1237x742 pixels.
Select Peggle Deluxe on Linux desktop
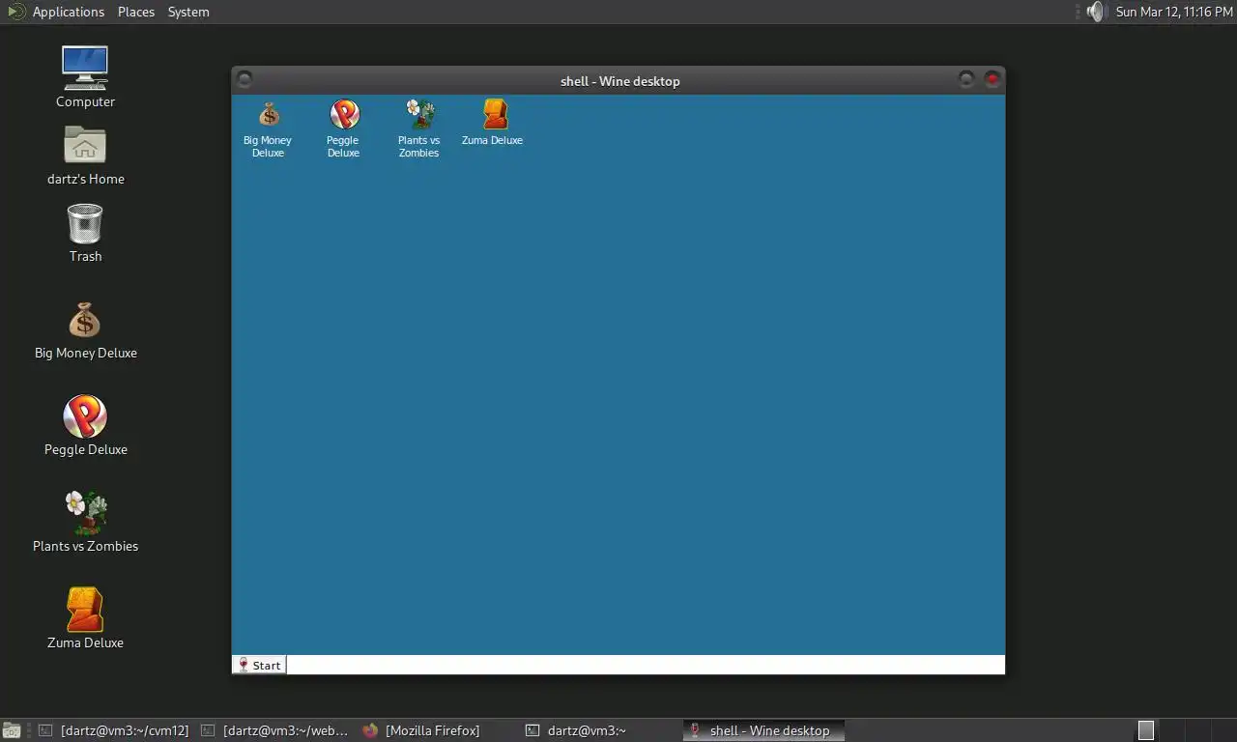pyautogui.click(x=85, y=426)
